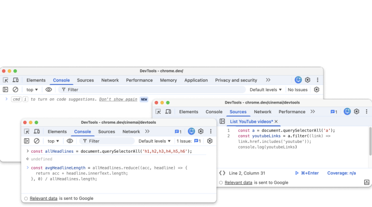Click Line 2, Column 31 status
Screen dimensions: 372x207
tap(247, 173)
